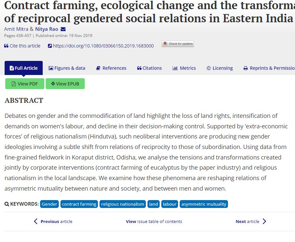Image resolution: width=295 pixels, height=242 pixels.
Task: Click the external link icon before the DOI
Action: (x=50, y=46)
